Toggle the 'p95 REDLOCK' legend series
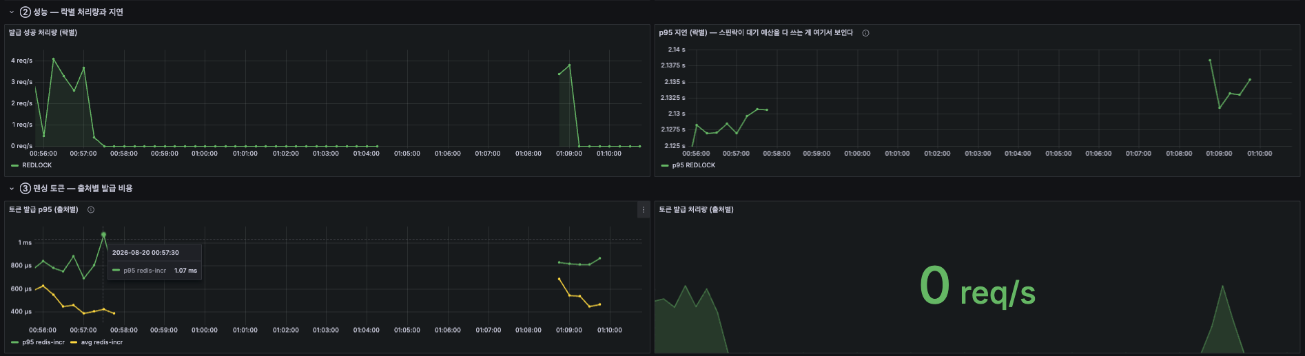The height and width of the screenshot is (356, 1305). (694, 165)
